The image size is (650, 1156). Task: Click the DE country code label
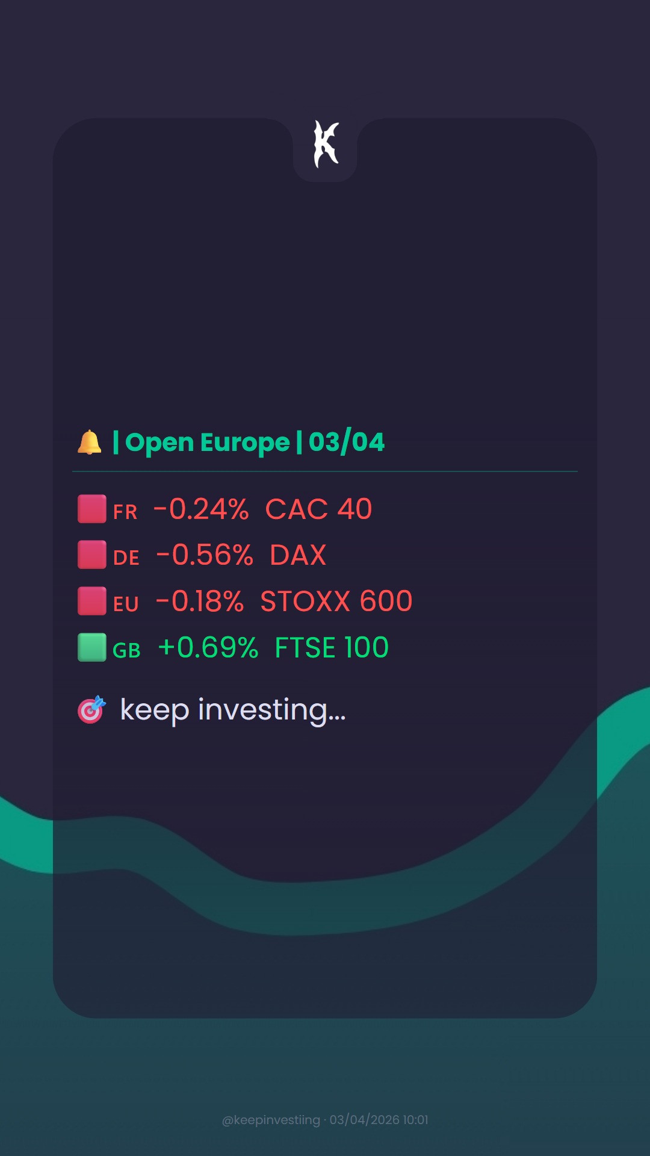coord(126,558)
